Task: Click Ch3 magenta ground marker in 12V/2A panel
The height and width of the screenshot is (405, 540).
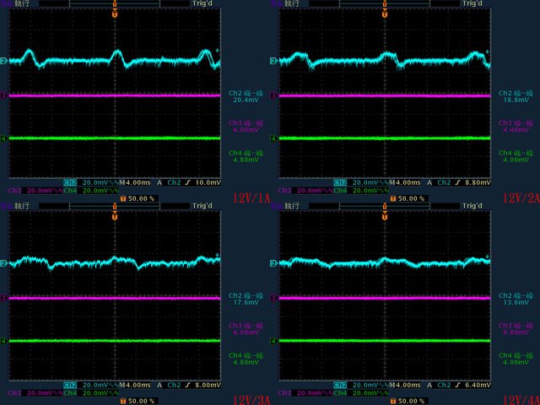Action: 273,95
